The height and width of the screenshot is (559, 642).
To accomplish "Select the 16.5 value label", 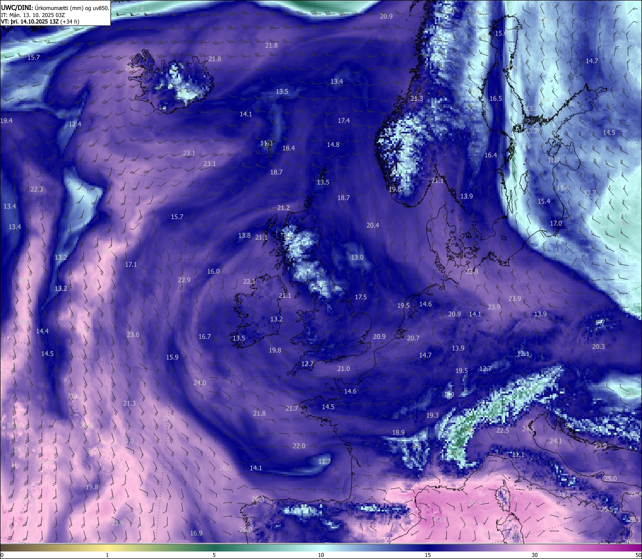I will (x=496, y=99).
